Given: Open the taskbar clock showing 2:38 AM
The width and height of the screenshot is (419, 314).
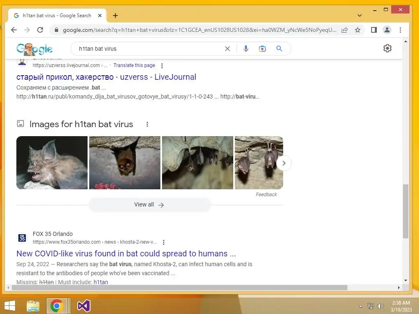Looking at the screenshot, I should tap(401, 306).
